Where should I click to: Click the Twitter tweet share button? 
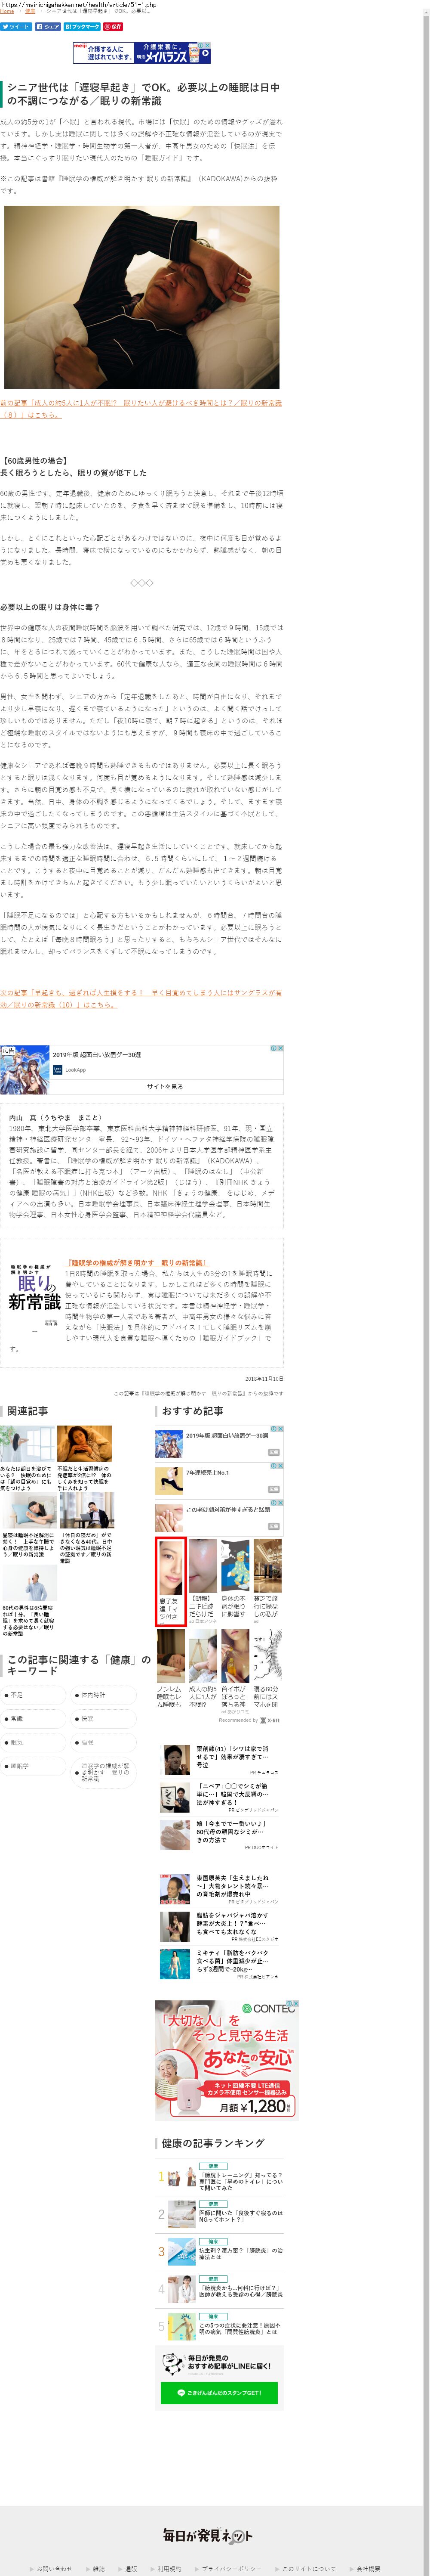click(16, 27)
